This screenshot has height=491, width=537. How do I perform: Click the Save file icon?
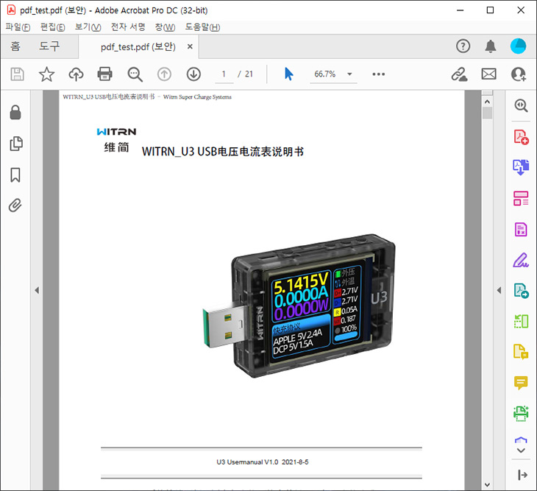[x=17, y=74]
